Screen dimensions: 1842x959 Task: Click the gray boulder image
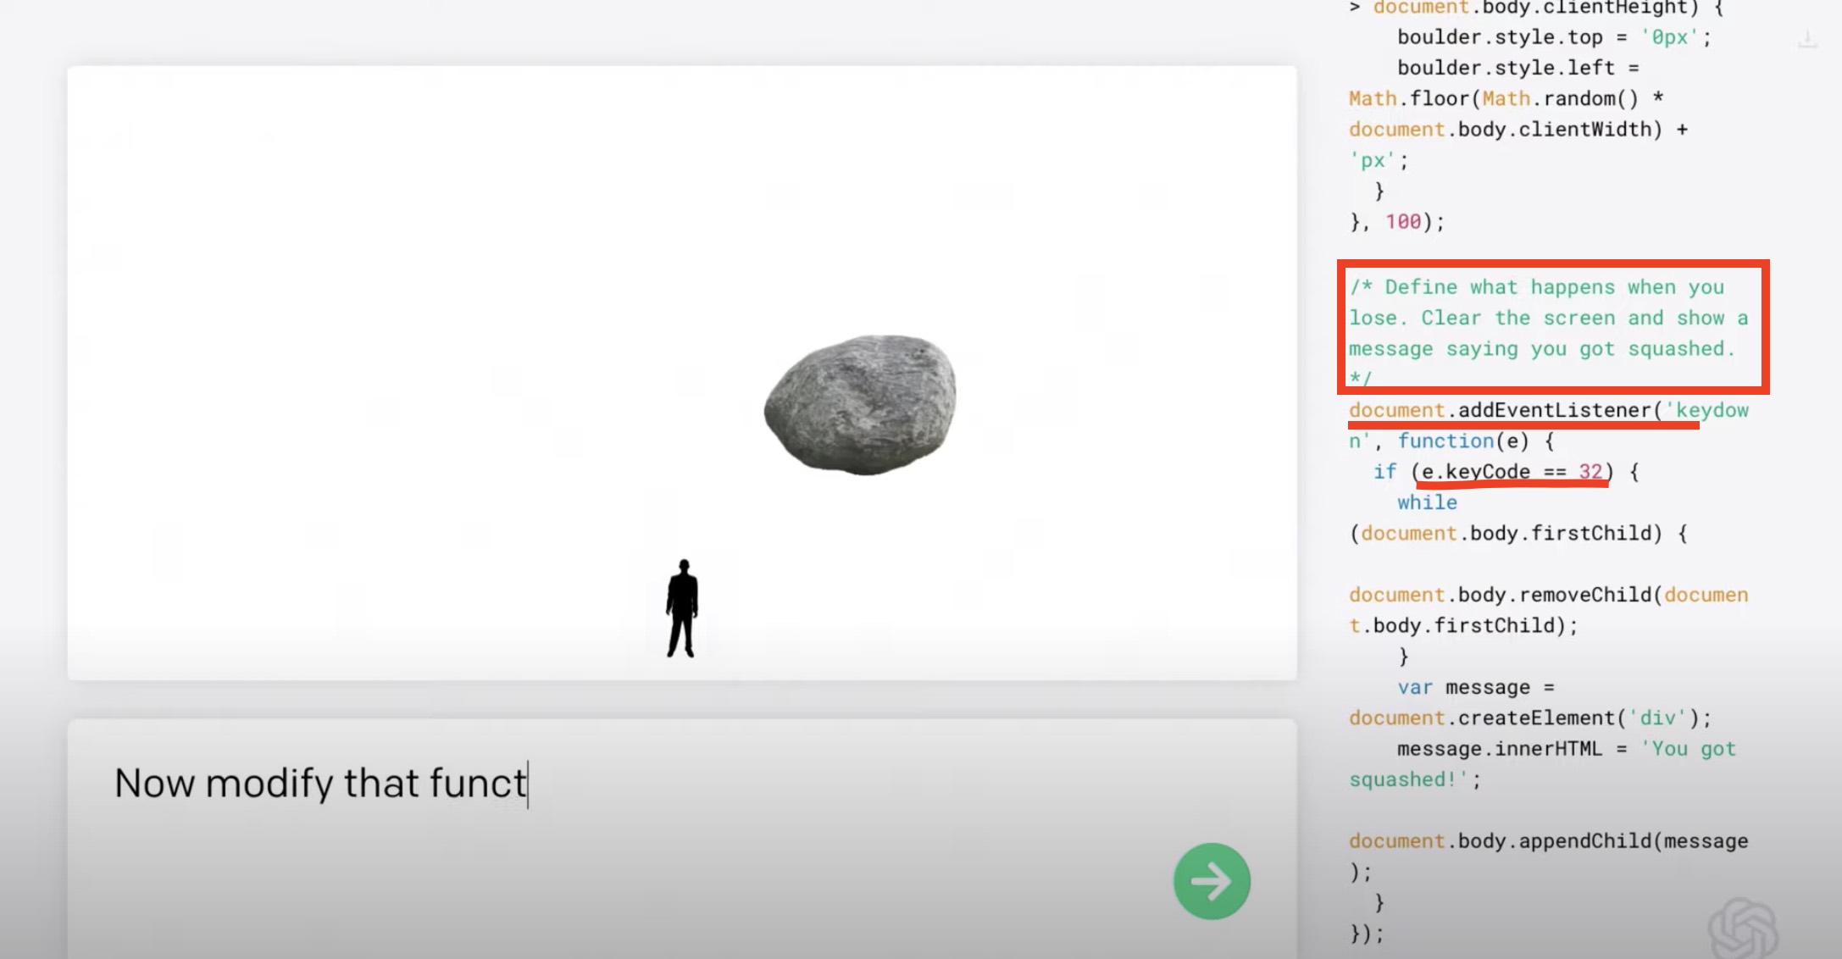click(x=860, y=404)
